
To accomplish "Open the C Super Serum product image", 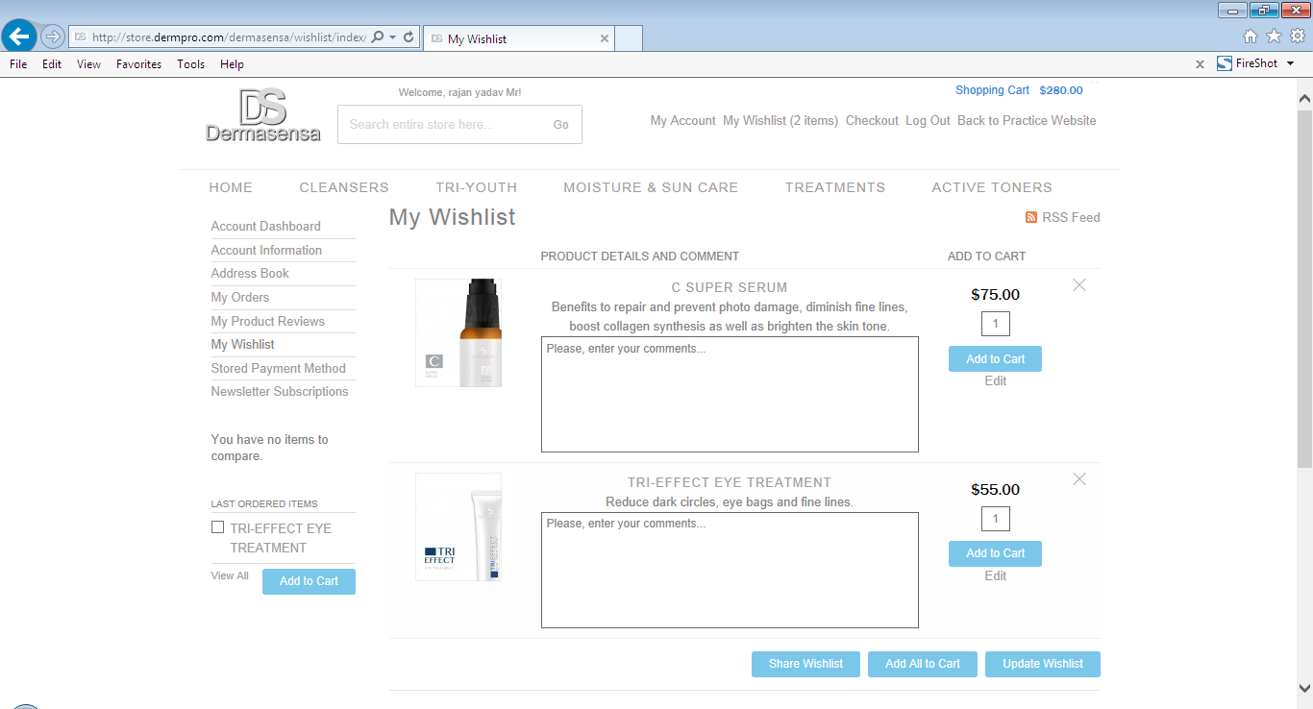I will 458,333.
